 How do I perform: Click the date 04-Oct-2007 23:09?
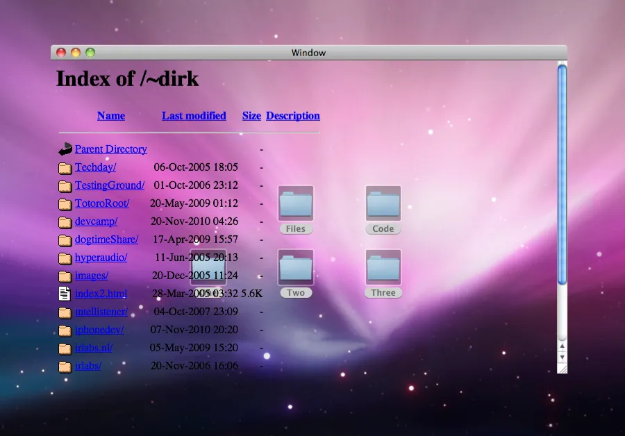point(196,312)
